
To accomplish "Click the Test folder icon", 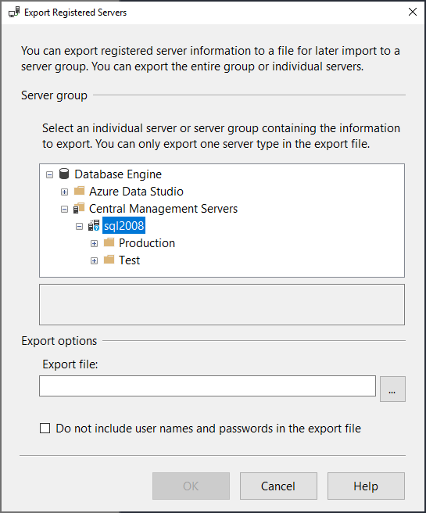I will 109,260.
